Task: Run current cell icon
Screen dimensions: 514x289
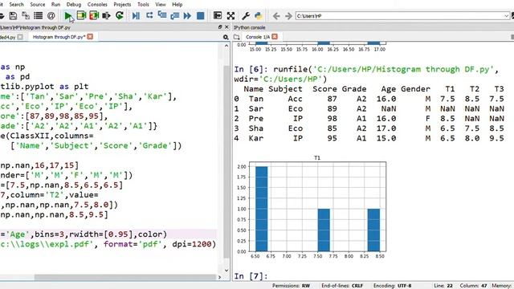Action: click(x=81, y=15)
